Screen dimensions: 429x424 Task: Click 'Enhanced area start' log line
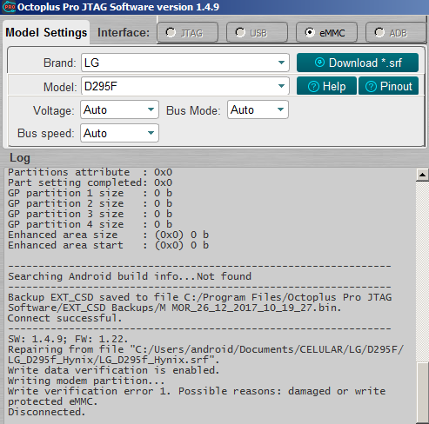[108, 245]
